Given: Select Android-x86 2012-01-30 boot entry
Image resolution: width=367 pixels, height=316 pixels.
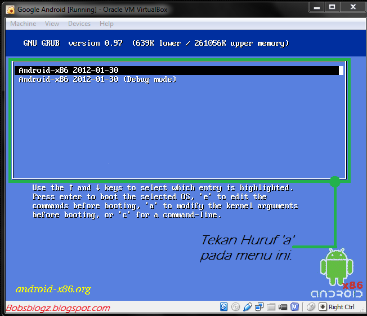Looking at the screenshot, I should pos(179,71).
